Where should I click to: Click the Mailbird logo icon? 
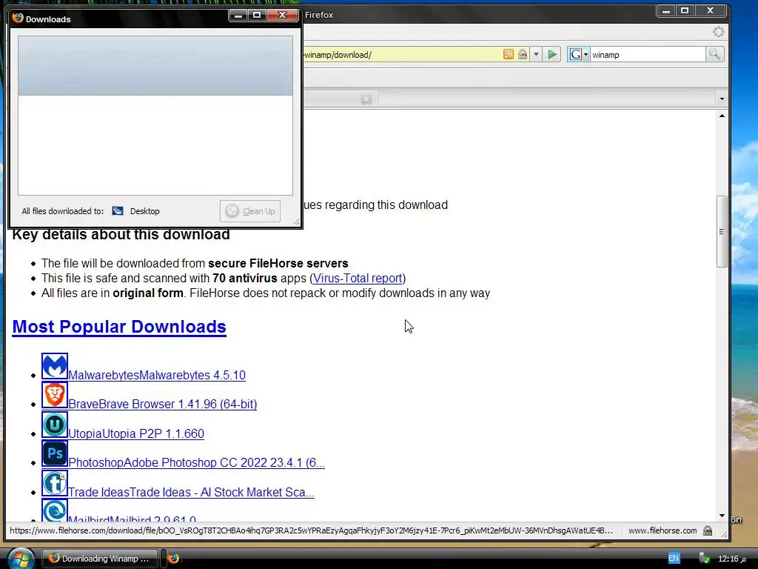click(x=55, y=510)
